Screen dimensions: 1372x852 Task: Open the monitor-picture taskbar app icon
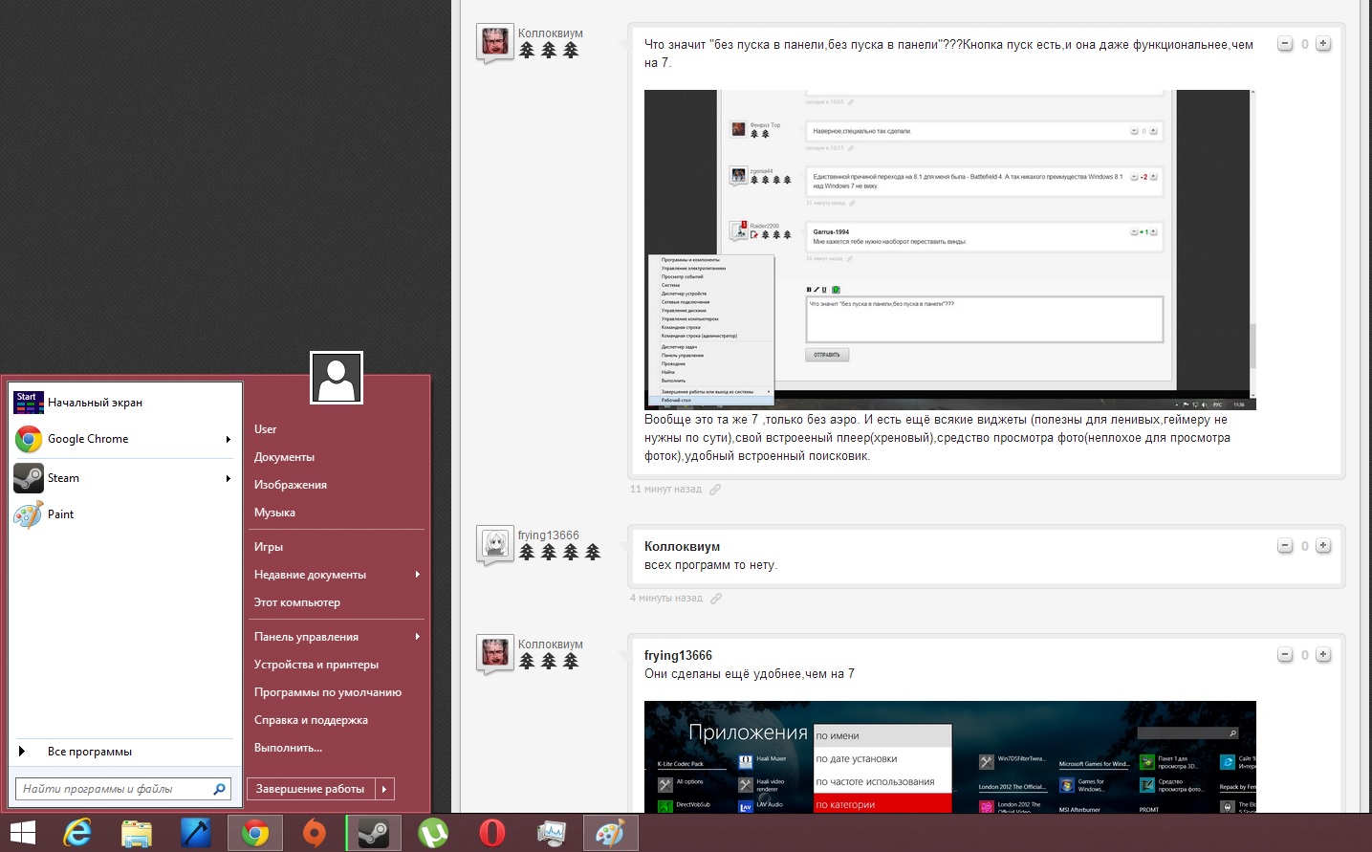[552, 833]
